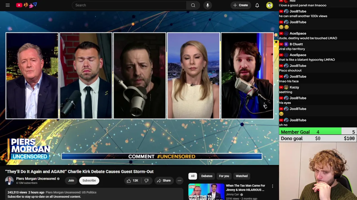
Task: Click '243,513 views 2 hours ago' text
Action: pyautogui.click(x=26, y=192)
